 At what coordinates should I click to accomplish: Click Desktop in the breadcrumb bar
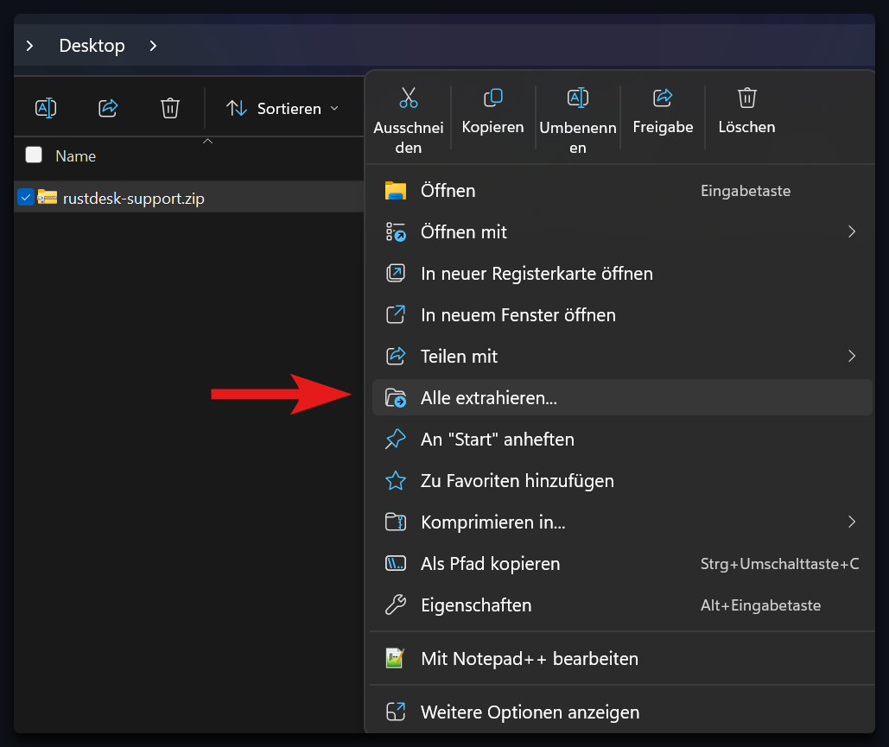tap(92, 45)
